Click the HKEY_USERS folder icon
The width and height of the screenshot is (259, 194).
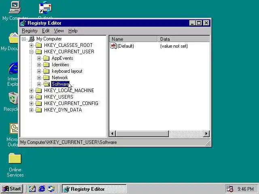[39, 97]
